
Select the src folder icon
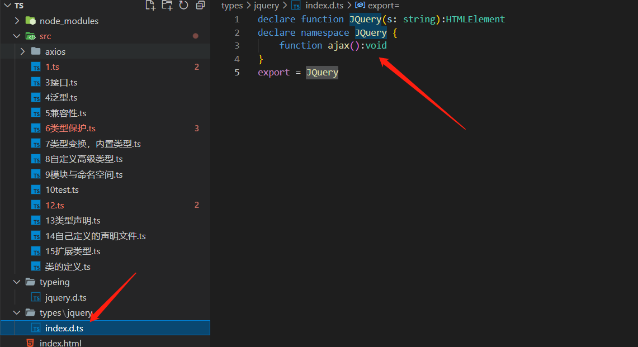click(x=31, y=36)
